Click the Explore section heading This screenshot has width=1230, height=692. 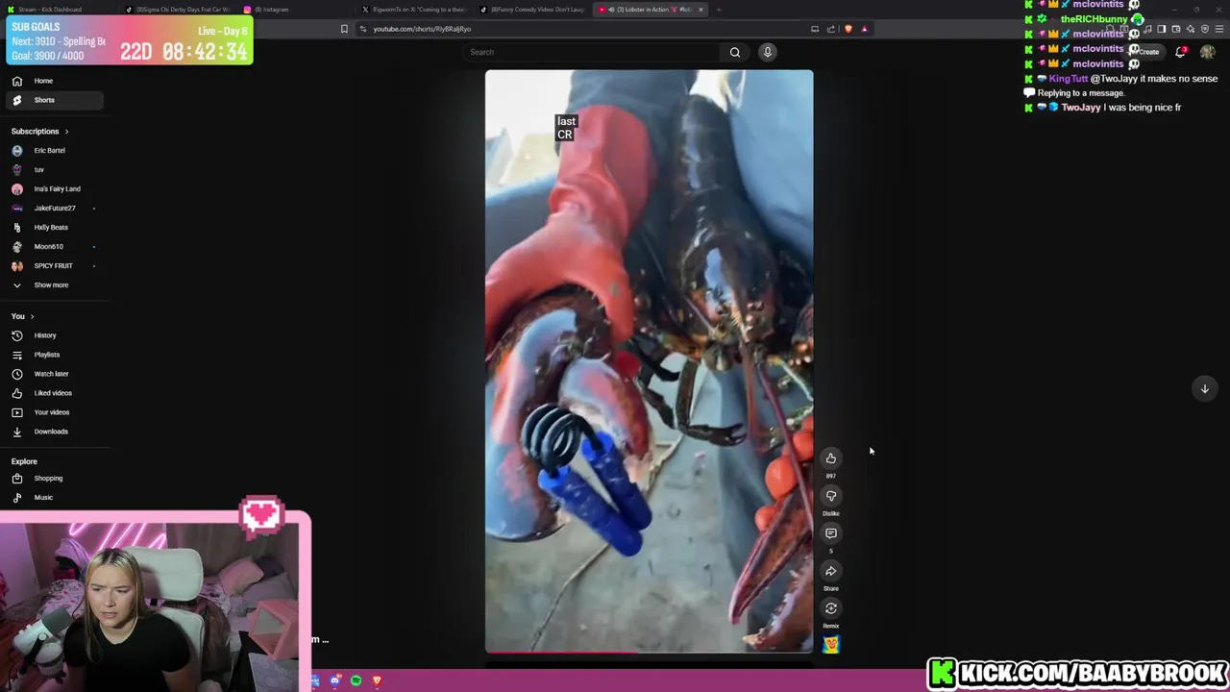click(24, 462)
